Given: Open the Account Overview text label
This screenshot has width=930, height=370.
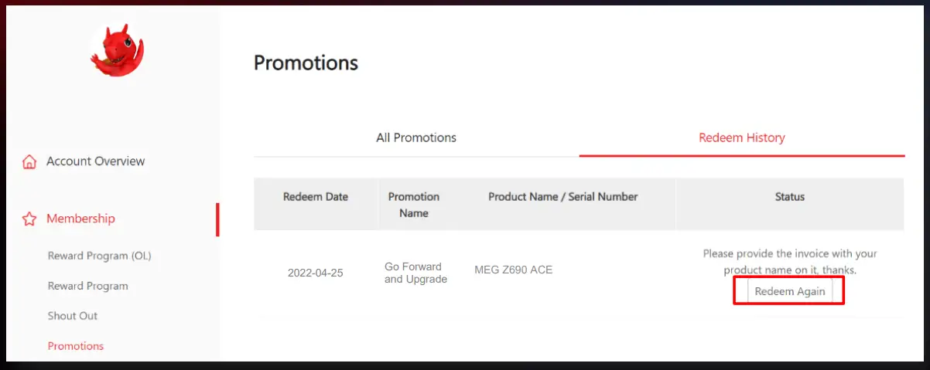Looking at the screenshot, I should pos(95,161).
